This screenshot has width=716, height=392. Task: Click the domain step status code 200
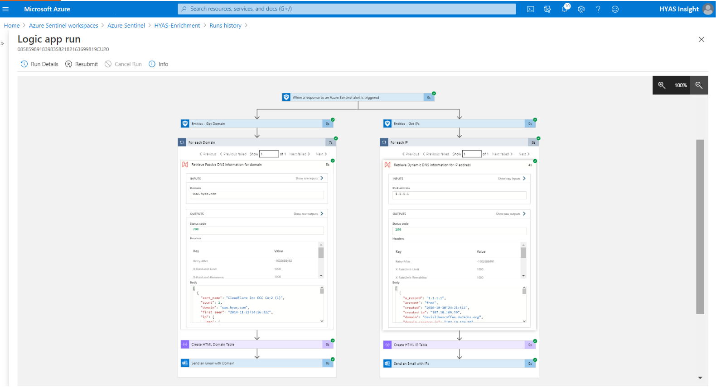click(x=257, y=230)
